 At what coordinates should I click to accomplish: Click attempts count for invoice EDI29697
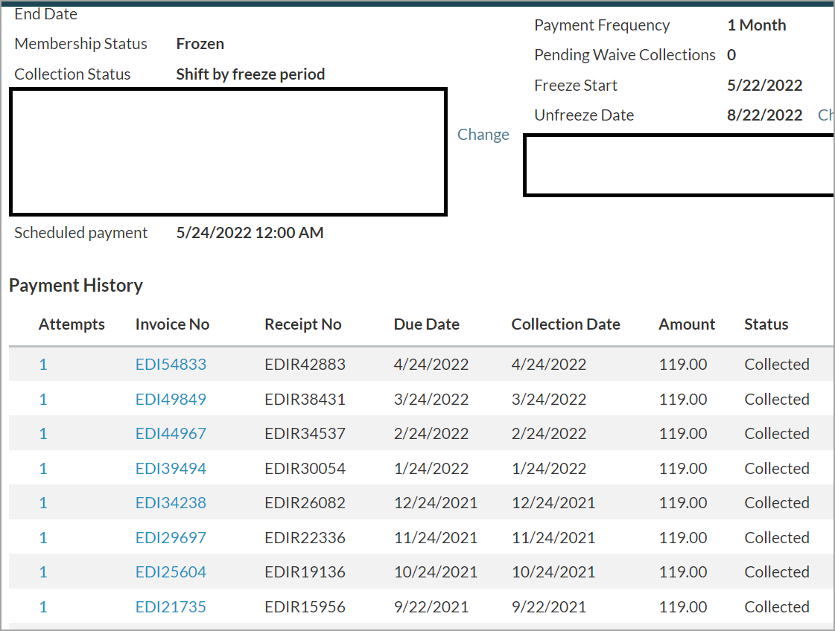pyautogui.click(x=43, y=537)
